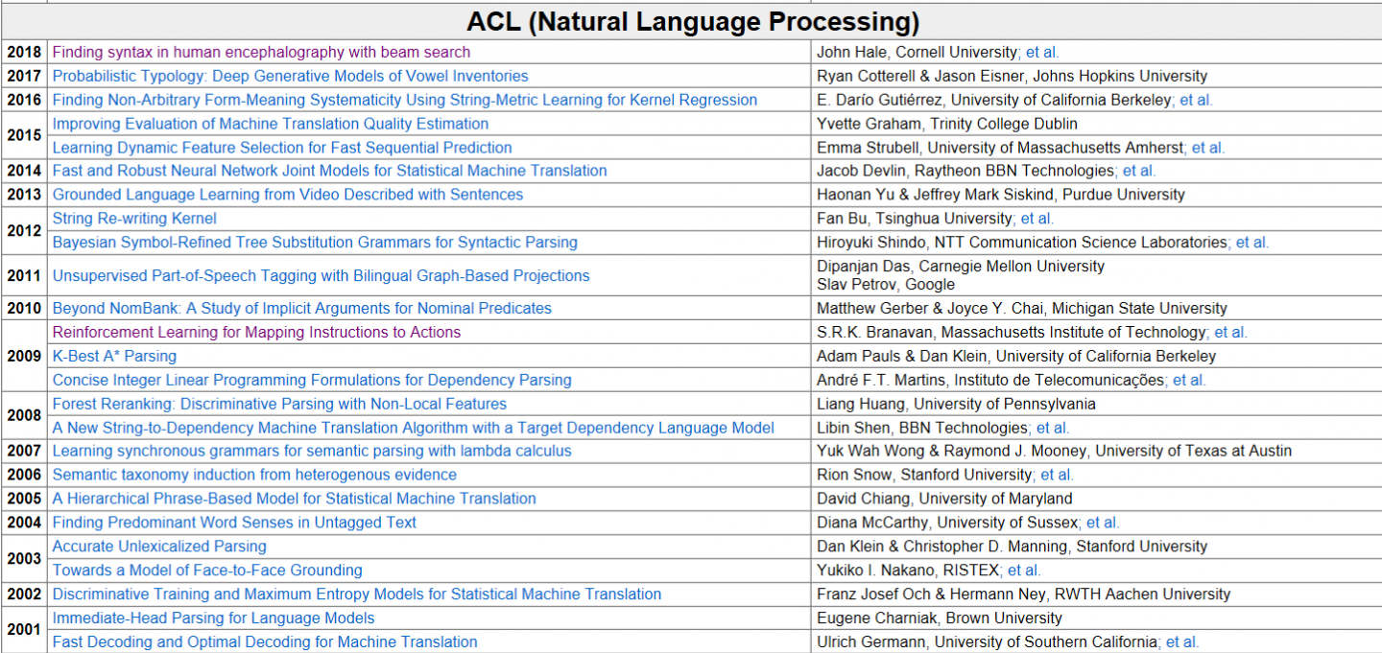The height and width of the screenshot is (653, 1382).
Task: Click 'et al.' after Emma Strubell
Action: pos(1208,148)
